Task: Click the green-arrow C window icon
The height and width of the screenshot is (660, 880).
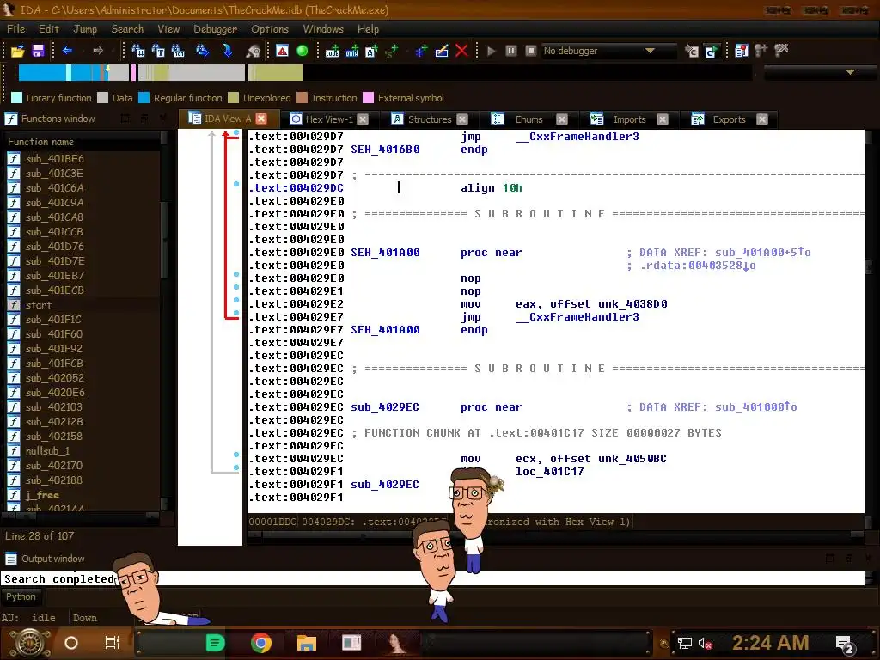Action: (x=712, y=52)
